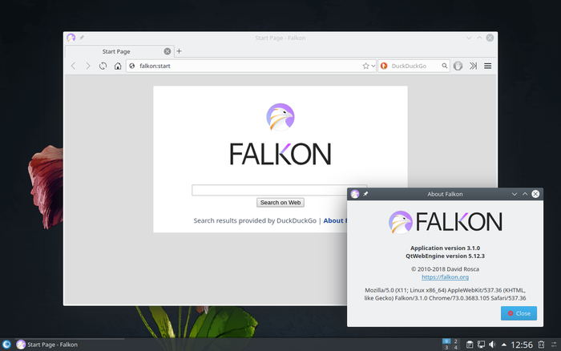
Task: Show the site info globe icon
Action: coord(132,66)
